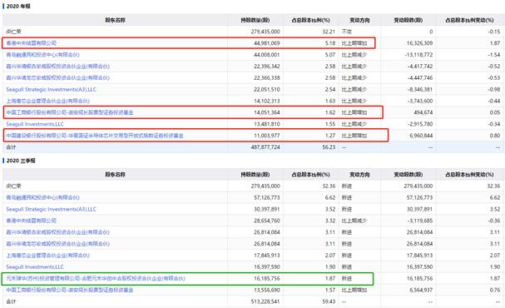
Task: Click the holding value 28,654,760
Action: coord(267,221)
